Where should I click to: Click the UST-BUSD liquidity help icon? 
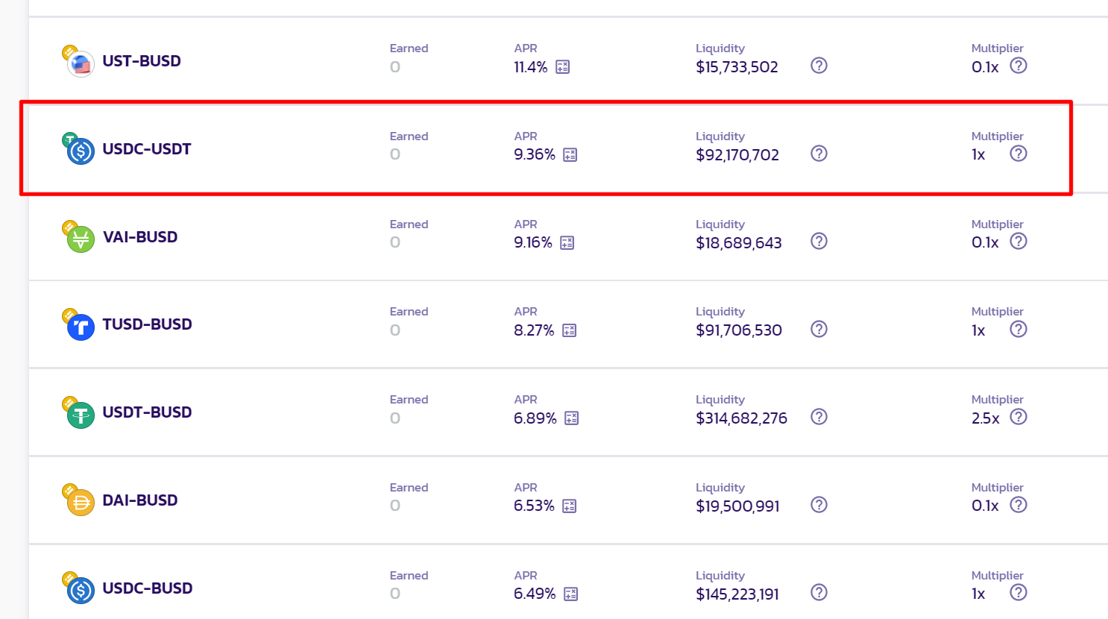click(819, 66)
